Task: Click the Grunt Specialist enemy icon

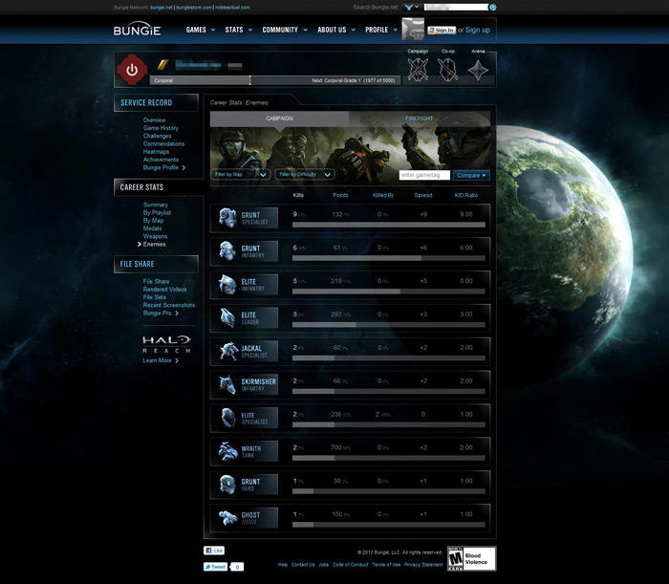Action: (227, 218)
